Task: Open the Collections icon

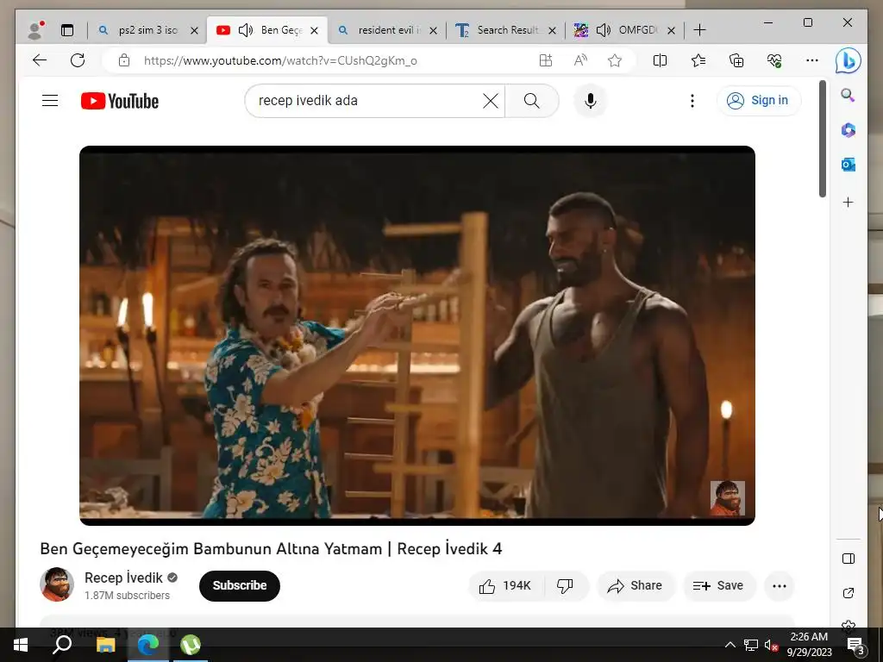Action: point(736,60)
